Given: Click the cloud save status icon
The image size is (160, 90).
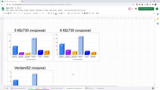Looking at the screenshot, I should [x=20, y=8].
